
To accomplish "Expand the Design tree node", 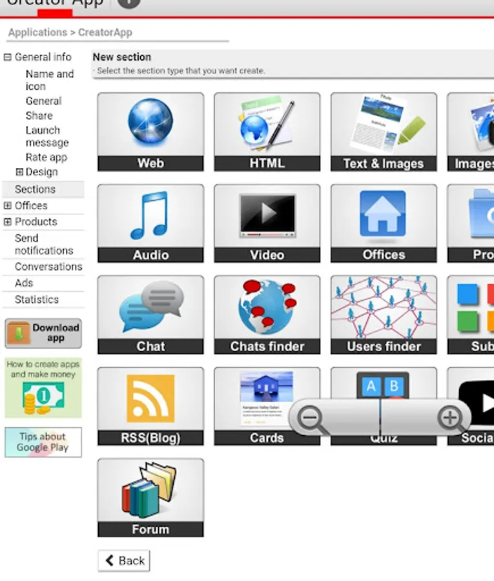I will [19, 172].
